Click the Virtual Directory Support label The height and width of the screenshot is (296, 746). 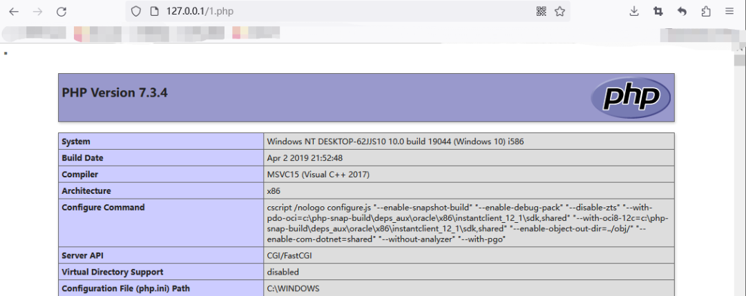click(x=113, y=273)
